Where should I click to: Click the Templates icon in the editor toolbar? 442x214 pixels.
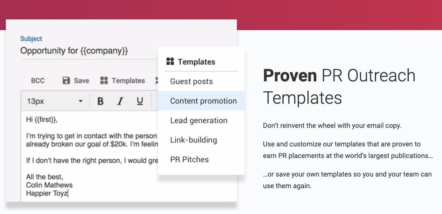(x=104, y=81)
